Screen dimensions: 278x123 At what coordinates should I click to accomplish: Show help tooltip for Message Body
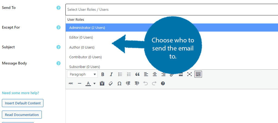59,63
